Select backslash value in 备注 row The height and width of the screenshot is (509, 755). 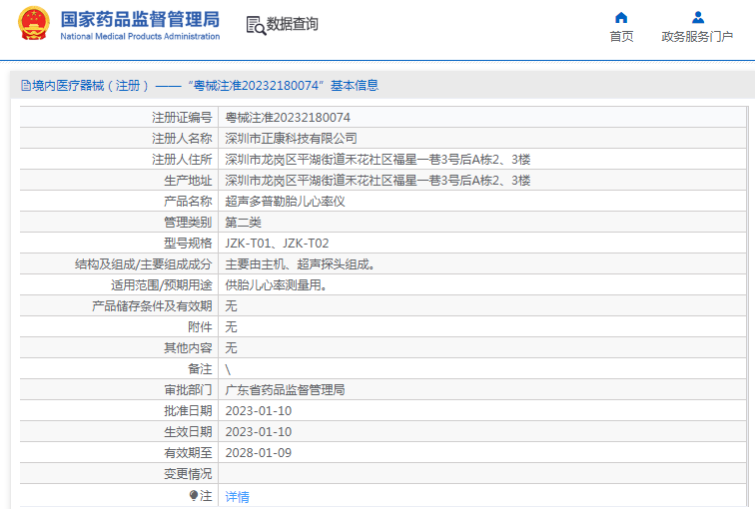(x=228, y=369)
